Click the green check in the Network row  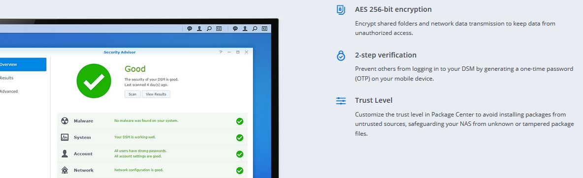pos(240,170)
